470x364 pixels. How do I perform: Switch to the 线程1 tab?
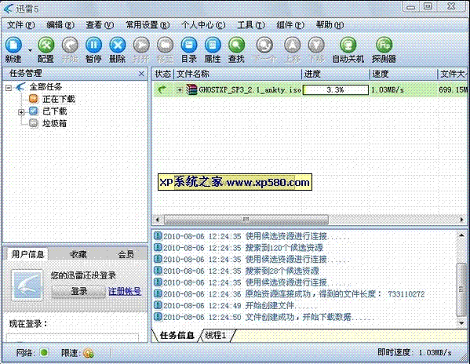coord(216,335)
